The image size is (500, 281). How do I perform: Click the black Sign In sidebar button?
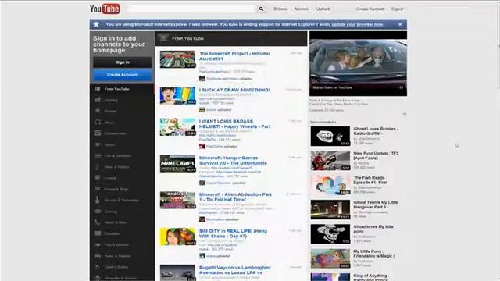click(123, 62)
